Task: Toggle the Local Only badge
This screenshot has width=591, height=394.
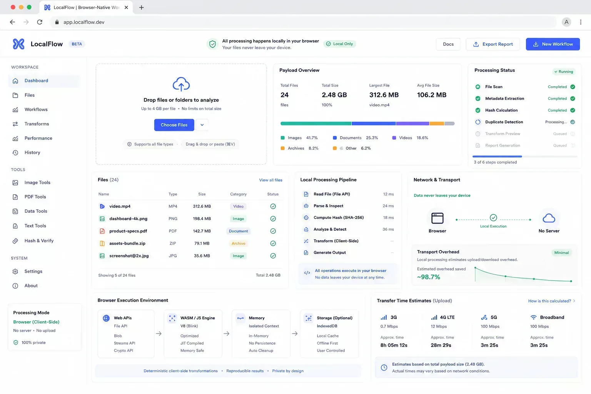Action: click(339, 44)
